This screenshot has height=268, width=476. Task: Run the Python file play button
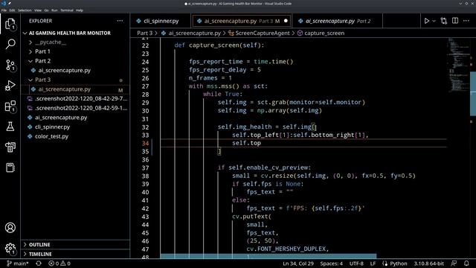426,21
